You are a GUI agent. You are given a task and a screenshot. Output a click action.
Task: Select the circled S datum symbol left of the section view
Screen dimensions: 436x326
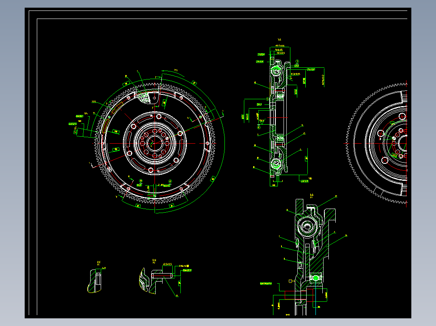[x=267, y=99]
